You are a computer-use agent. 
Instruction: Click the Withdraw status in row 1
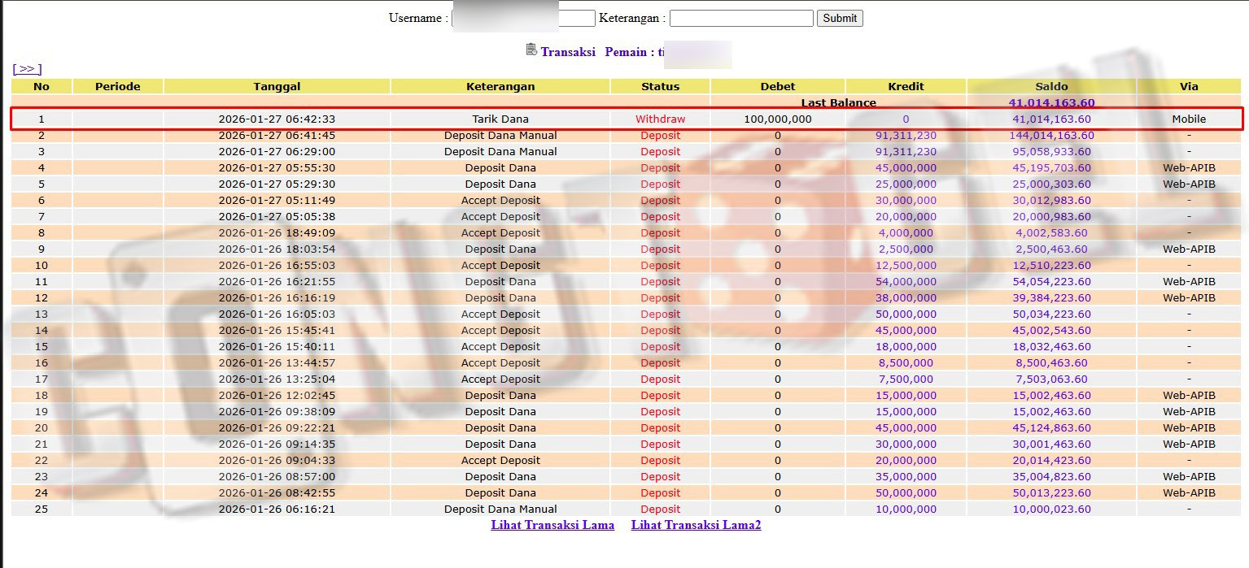pos(660,119)
